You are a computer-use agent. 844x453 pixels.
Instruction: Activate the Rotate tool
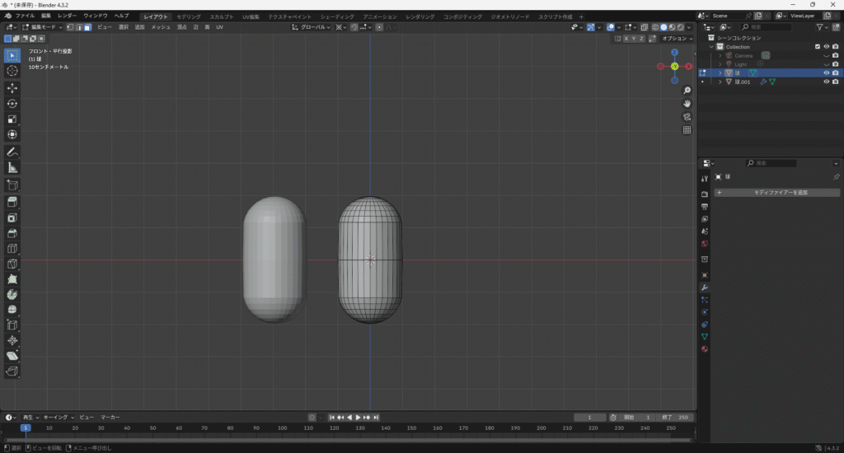pos(12,103)
